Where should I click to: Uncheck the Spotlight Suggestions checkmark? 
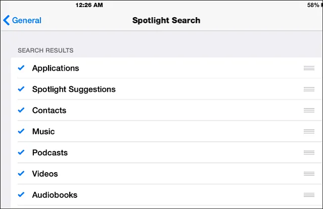[x=21, y=89]
